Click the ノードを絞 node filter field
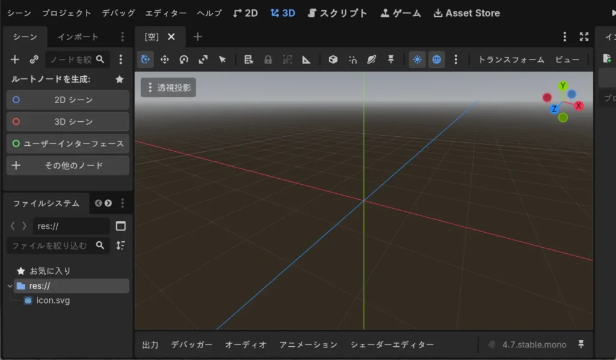Image resolution: width=616 pixels, height=360 pixels. point(78,59)
